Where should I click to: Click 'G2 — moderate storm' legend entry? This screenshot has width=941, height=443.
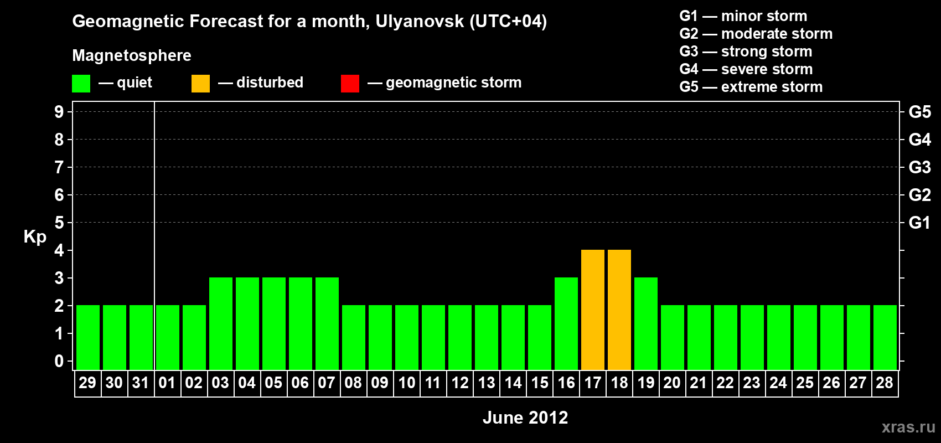point(756,34)
